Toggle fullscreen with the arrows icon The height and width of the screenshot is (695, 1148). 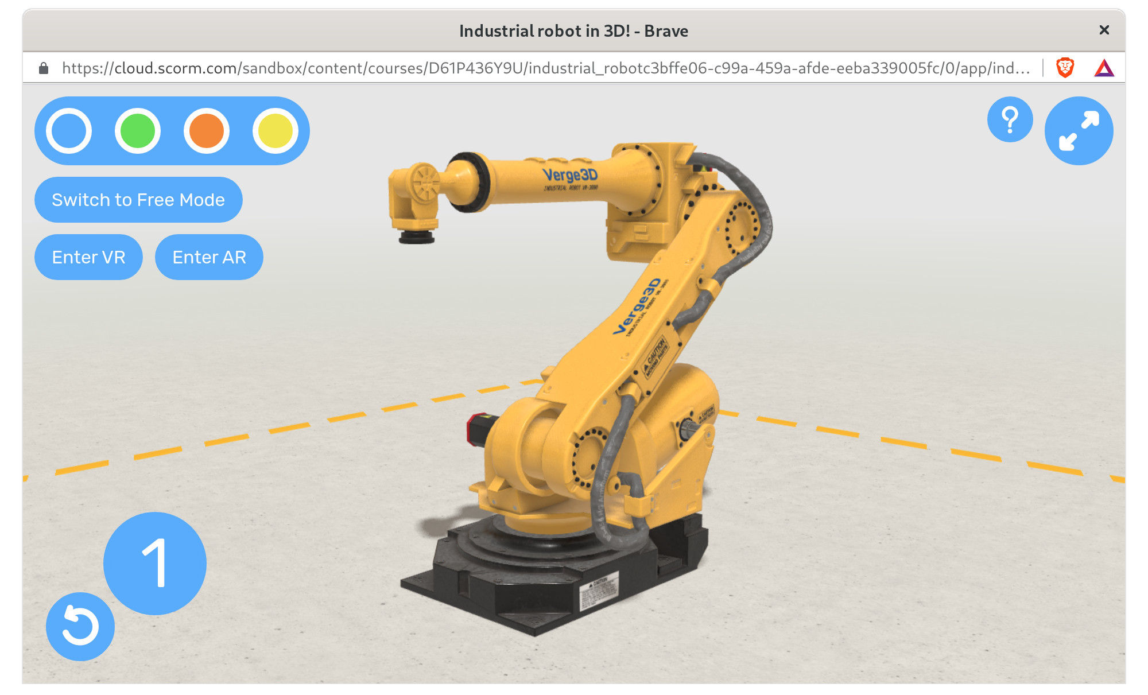(x=1079, y=131)
